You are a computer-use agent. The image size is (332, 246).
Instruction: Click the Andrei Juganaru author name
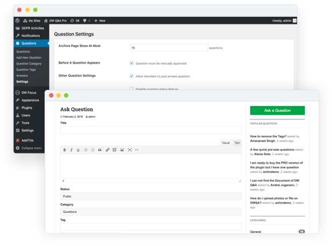point(283,185)
